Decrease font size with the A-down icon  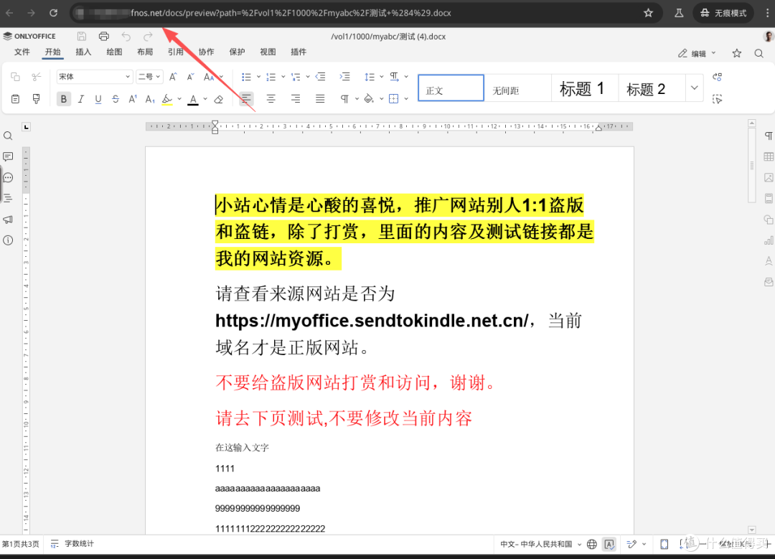(190, 77)
